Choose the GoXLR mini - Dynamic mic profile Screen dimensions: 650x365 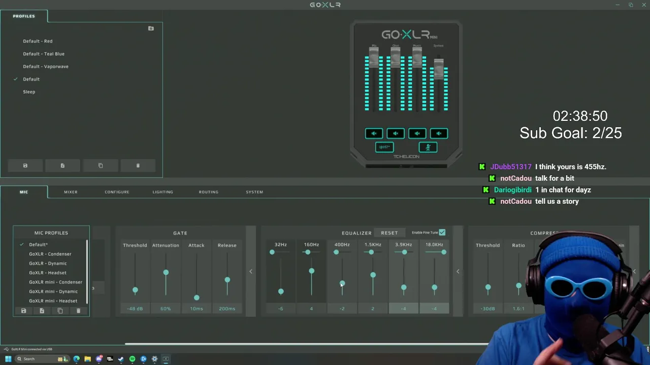(53, 291)
